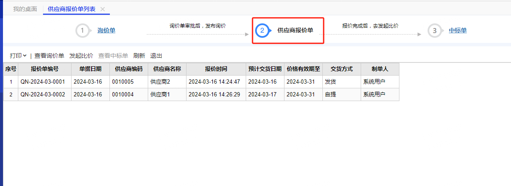This screenshot has width=511, height=186.
Task: Click the 报价完成后，去发起比价 hint text
Action: (370, 26)
